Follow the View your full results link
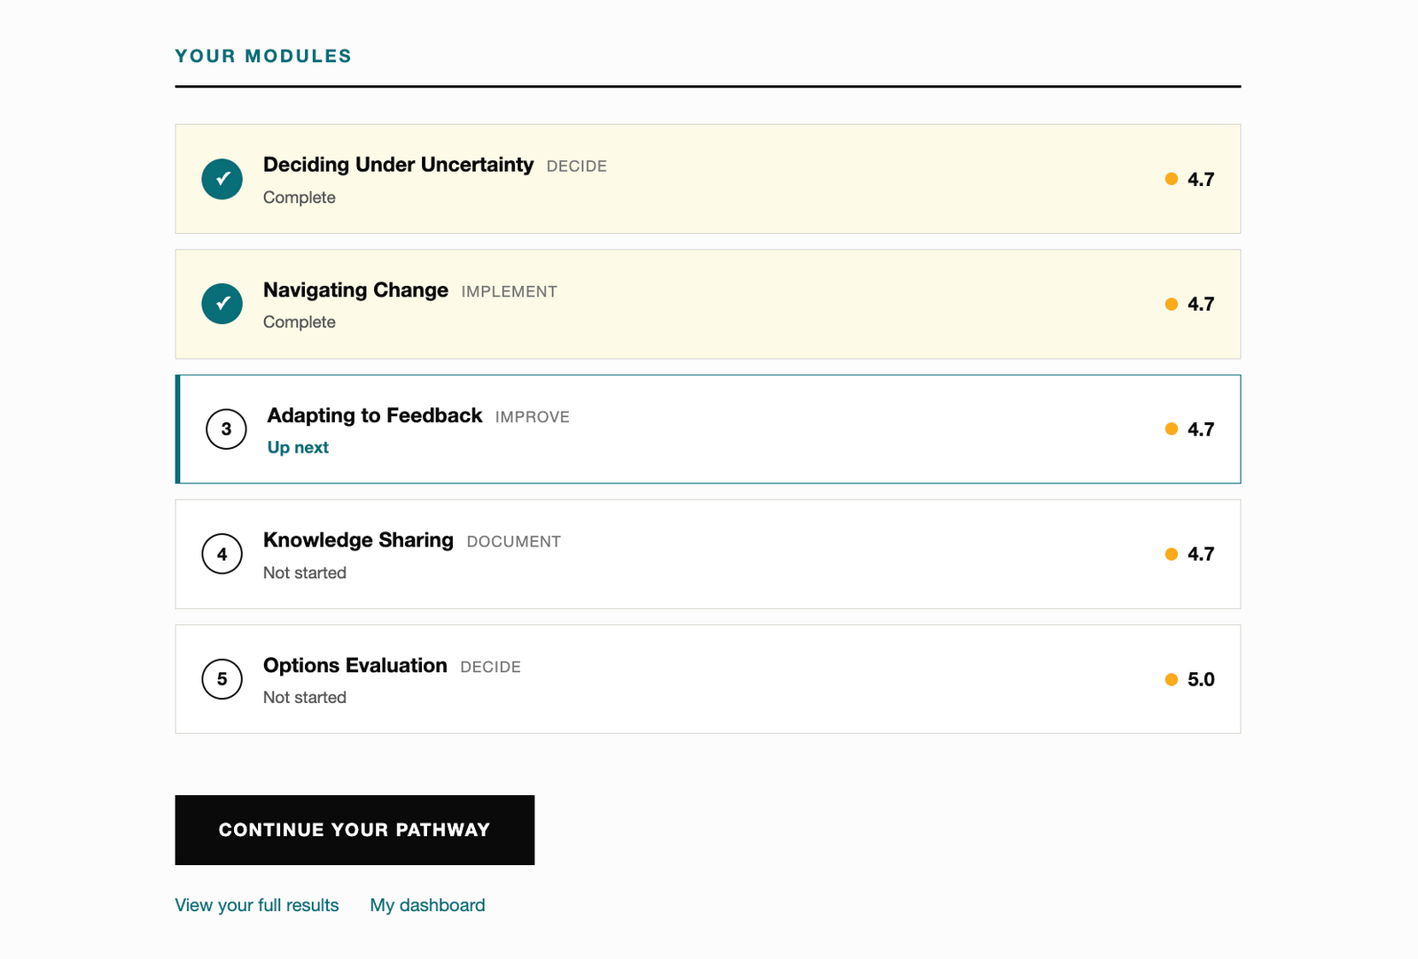1418x959 pixels. (257, 905)
